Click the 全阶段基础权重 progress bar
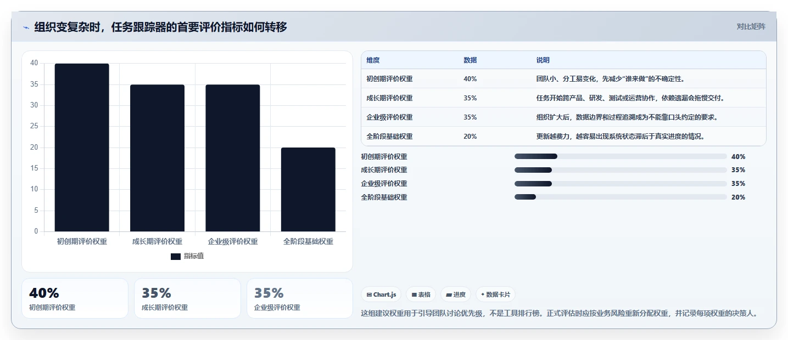Image resolution: width=788 pixels, height=340 pixels. coord(621,197)
